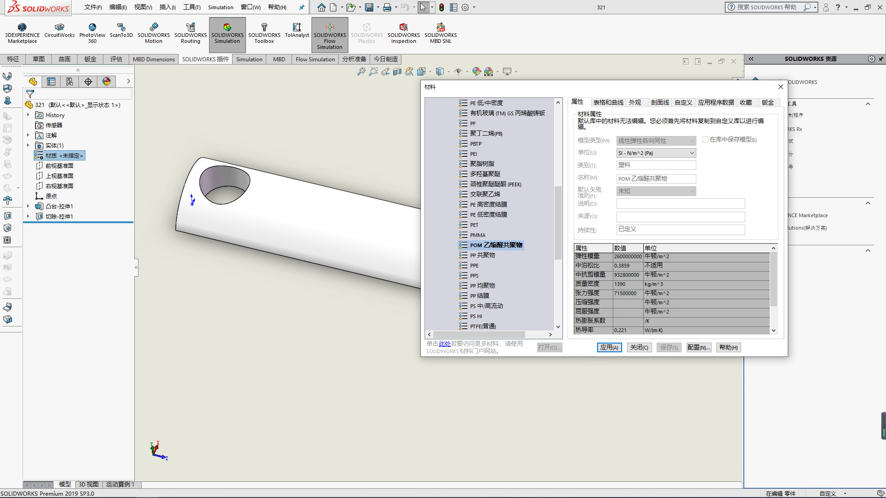Screen dimensions: 886x498
Task: Open DimXpertManager tab
Action: 88,82
